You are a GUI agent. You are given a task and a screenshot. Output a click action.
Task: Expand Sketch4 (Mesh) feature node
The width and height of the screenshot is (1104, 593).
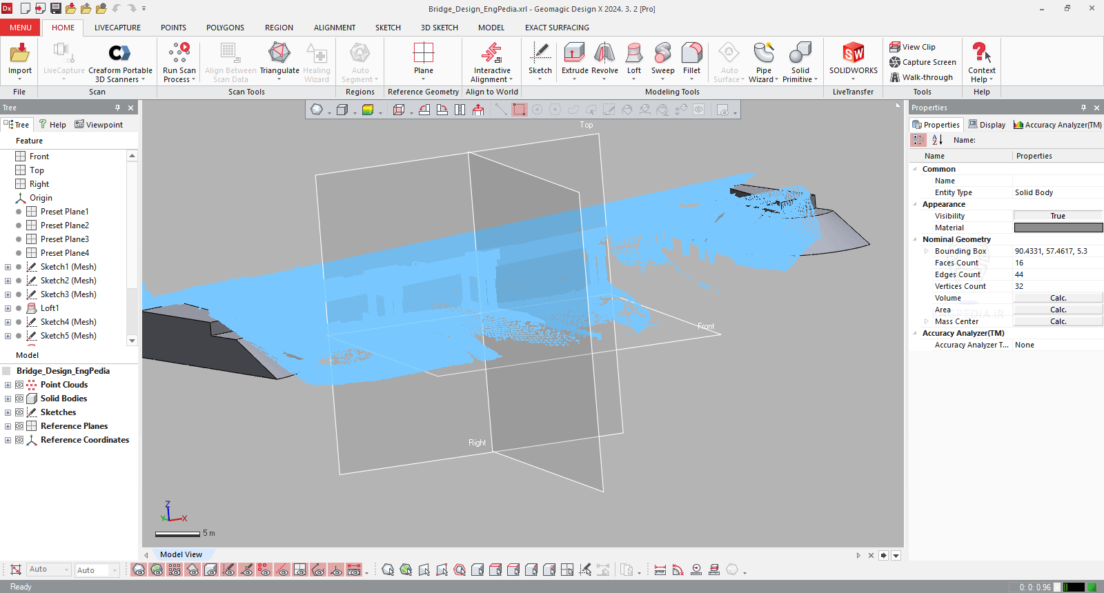(x=8, y=322)
